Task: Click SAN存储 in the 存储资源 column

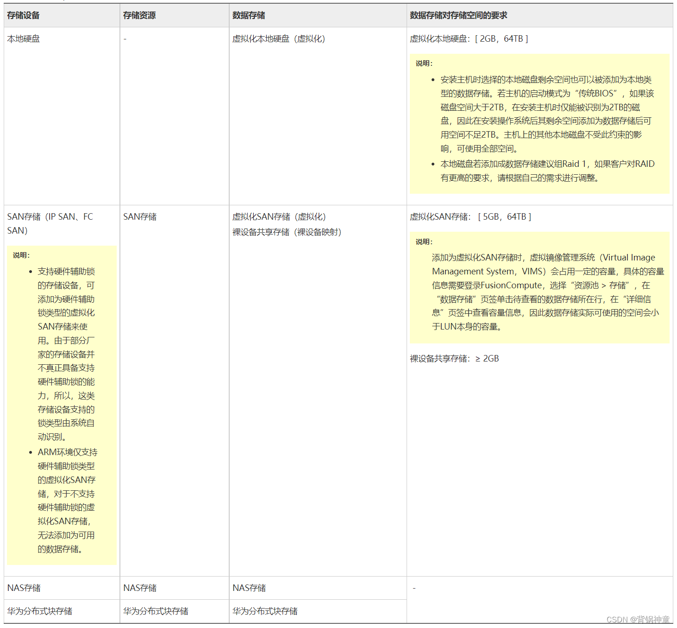Action: (140, 217)
